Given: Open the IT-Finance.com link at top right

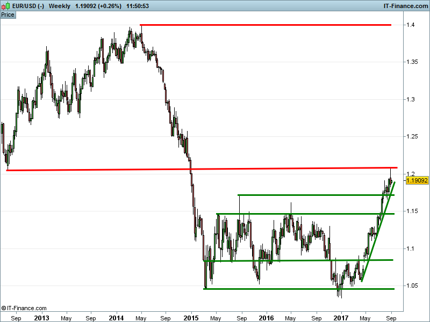Looking at the screenshot, I should (406, 6).
